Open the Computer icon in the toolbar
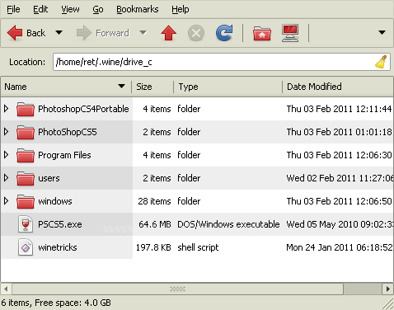 [290, 33]
